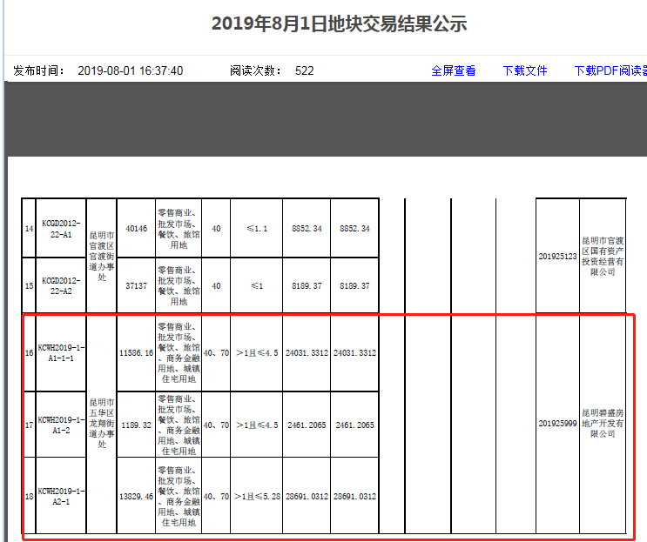
Task: Click the 阅读次数 label
Action: click(256, 70)
